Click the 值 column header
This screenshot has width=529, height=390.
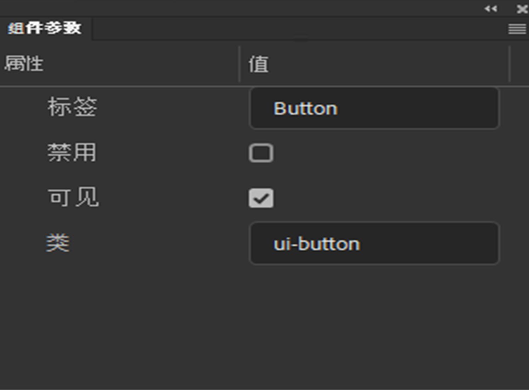point(259,64)
